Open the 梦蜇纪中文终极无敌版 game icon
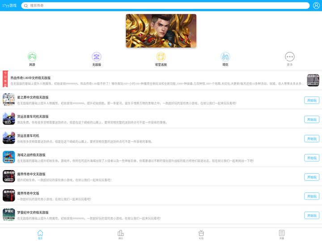This screenshot has height=241, width=322. [x=9, y=215]
